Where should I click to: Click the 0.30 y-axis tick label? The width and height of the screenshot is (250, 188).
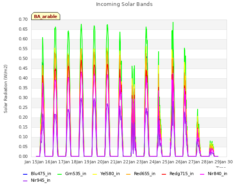23,98
